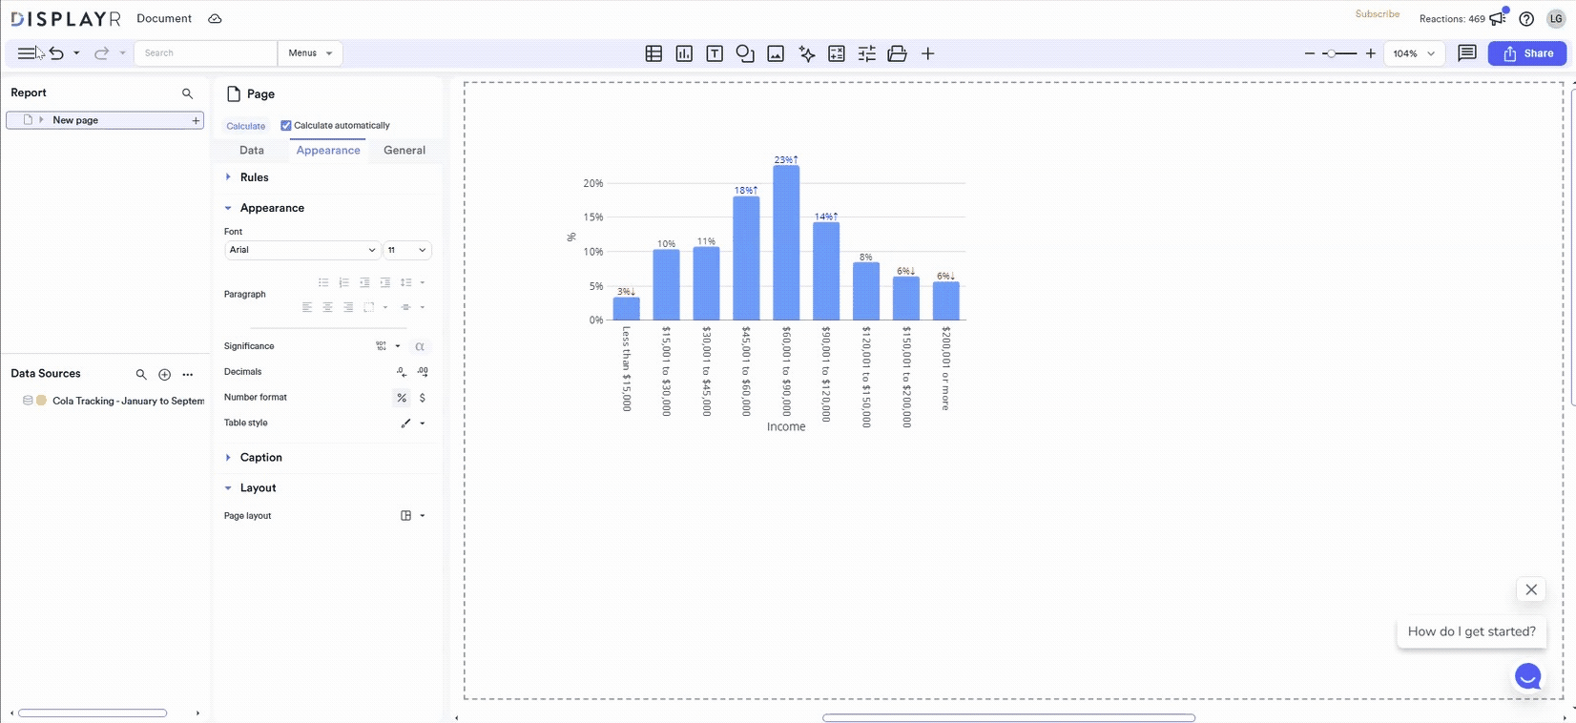Click the zoom slider handle
The width and height of the screenshot is (1576, 723).
1331,53
